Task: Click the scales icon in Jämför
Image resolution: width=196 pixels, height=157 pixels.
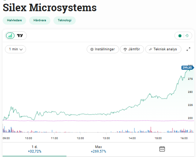Action: point(125,49)
